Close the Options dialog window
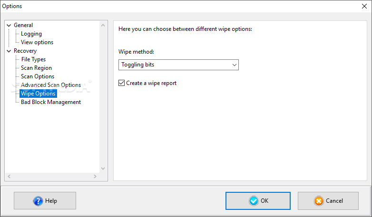The image size is (372, 217). point(364,6)
